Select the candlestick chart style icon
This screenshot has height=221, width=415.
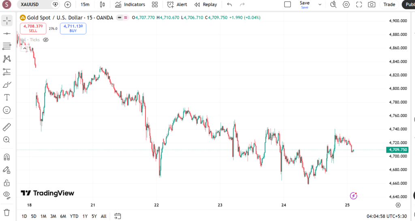point(102,4)
